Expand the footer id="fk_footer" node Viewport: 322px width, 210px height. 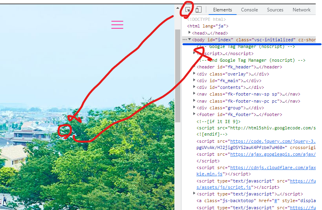point(194,114)
